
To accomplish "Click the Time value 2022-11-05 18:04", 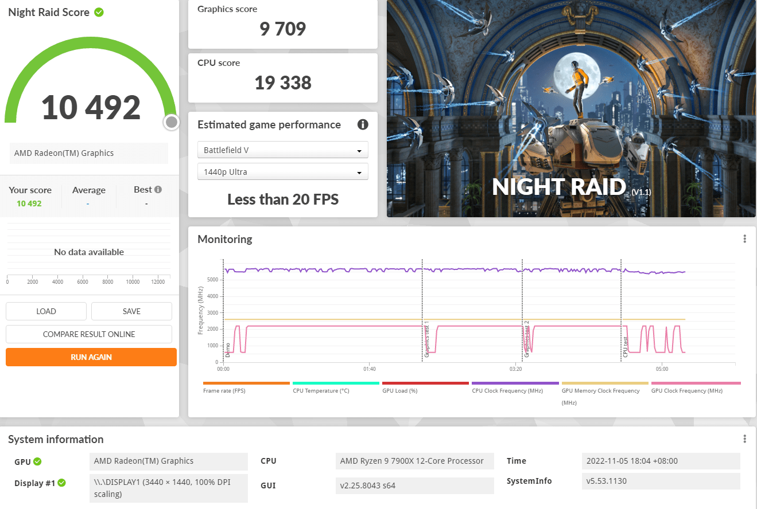I will coord(661,461).
